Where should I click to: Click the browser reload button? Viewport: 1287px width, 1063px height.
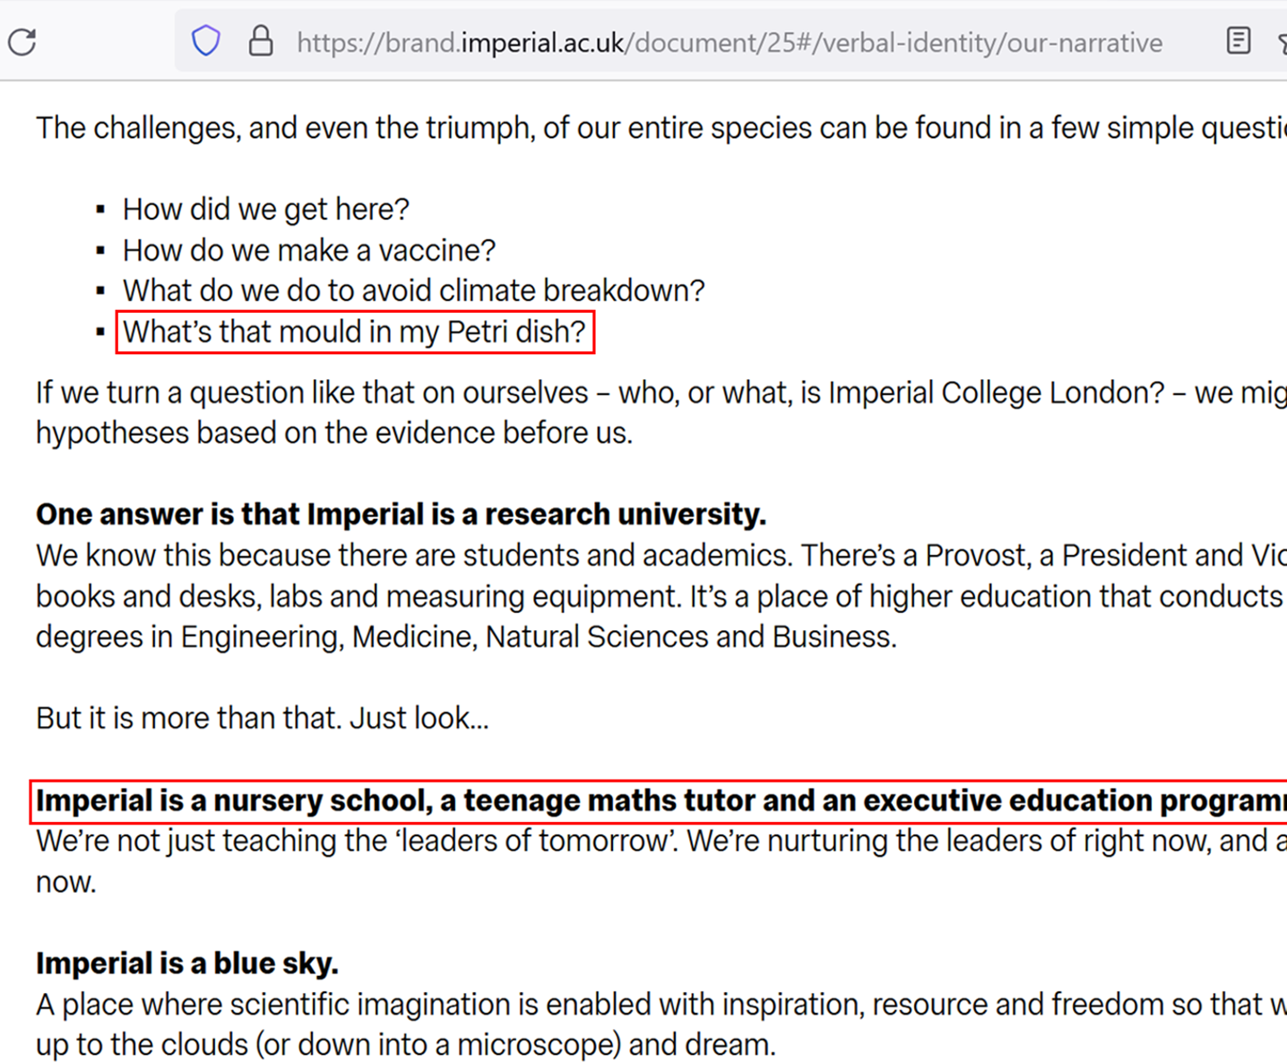tap(22, 41)
